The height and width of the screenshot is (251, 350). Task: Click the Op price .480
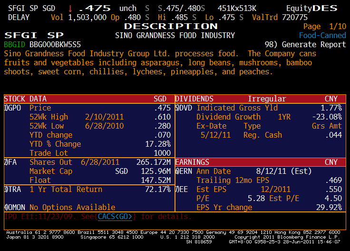132,18
